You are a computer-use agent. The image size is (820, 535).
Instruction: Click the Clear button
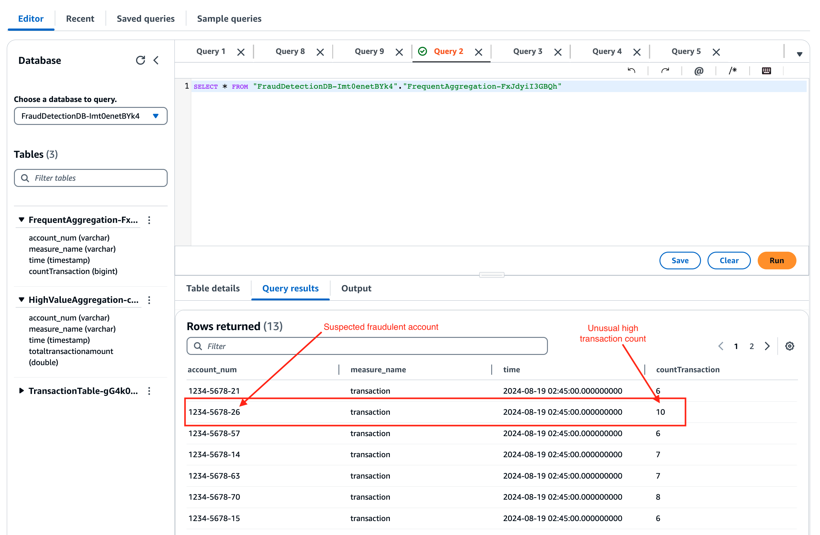(729, 260)
